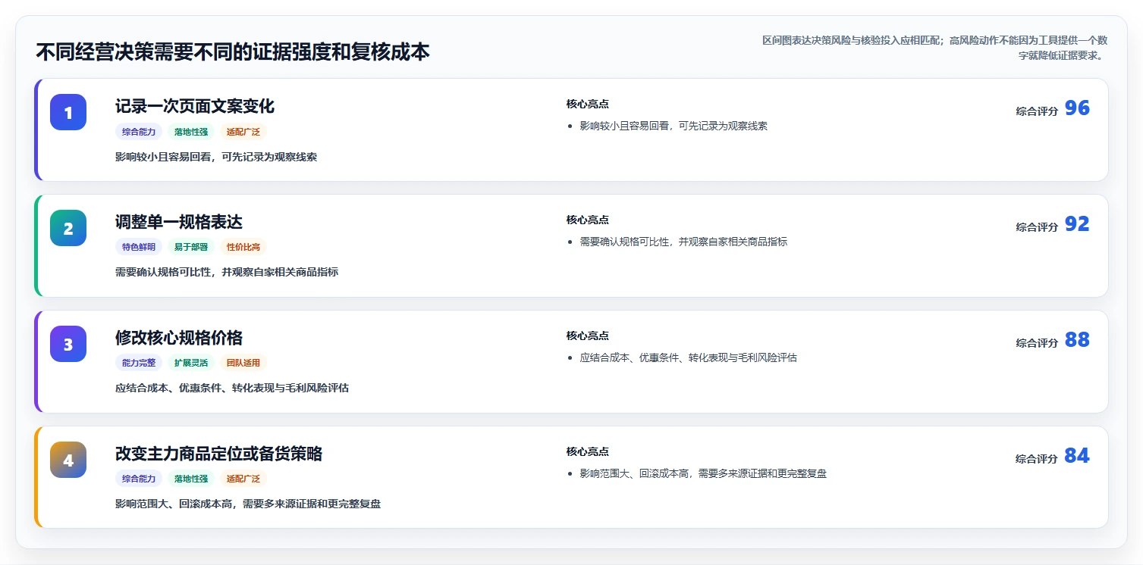This screenshot has height=565, width=1143.
Task: Click the score value 88
Action: point(1077,340)
